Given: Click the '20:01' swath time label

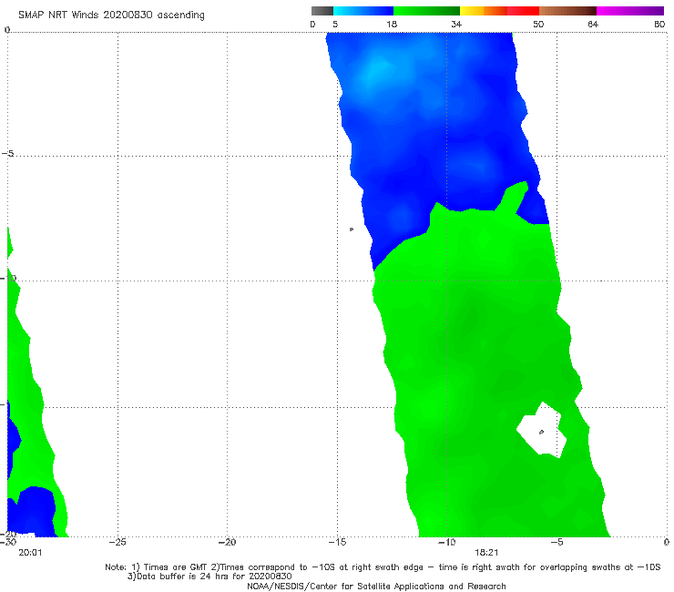Looking at the screenshot, I should click(x=30, y=553).
